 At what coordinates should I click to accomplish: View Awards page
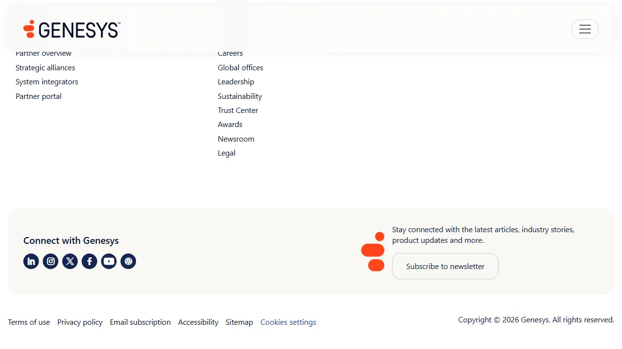pyautogui.click(x=230, y=124)
